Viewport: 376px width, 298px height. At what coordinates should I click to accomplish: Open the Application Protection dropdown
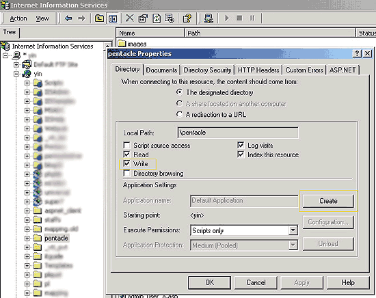coord(293,245)
